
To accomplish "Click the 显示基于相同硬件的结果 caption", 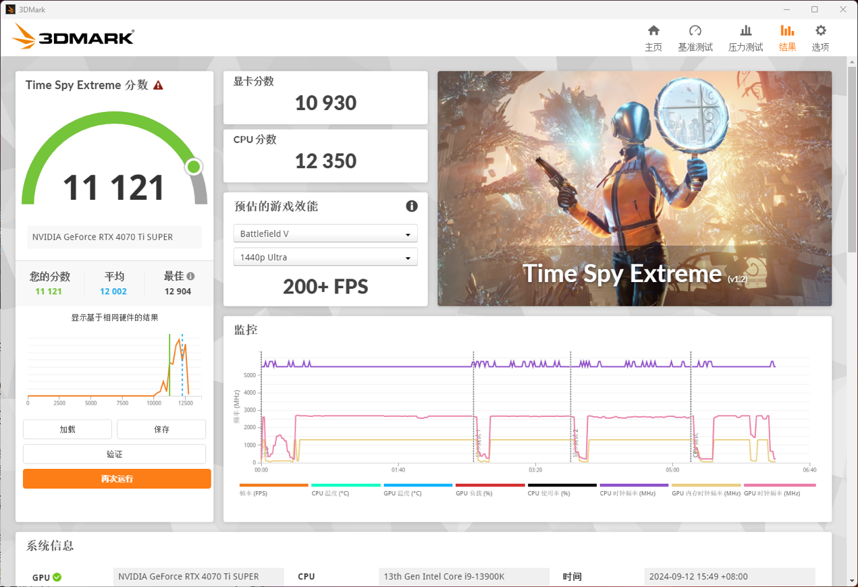I will pos(115,317).
